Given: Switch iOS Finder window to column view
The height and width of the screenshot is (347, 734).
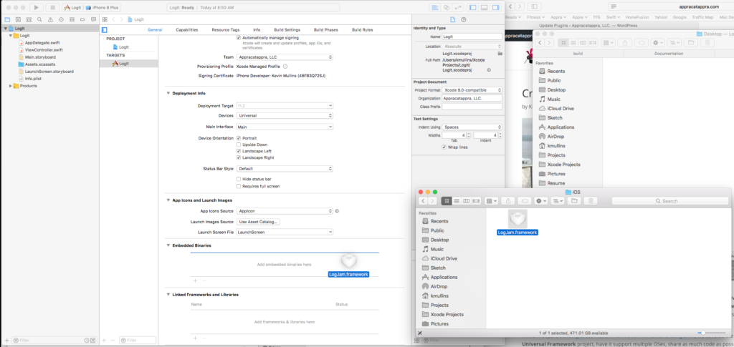Looking at the screenshot, I should pos(466,201).
